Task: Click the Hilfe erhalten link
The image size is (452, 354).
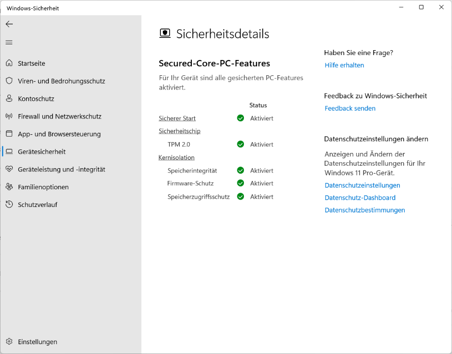Action: click(x=344, y=65)
